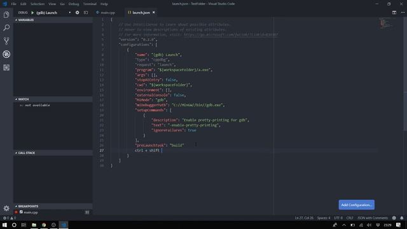Open File Explorer from the taskbar
407x229 pixels.
coord(34,225)
